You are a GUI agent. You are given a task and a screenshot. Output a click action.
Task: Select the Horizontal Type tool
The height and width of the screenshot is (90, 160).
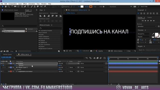pos(28,7)
